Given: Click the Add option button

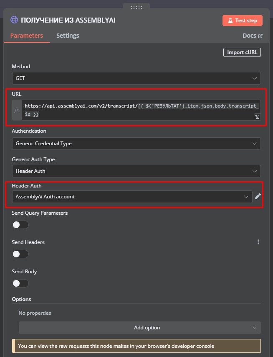Looking at the screenshot, I should click(140, 328).
